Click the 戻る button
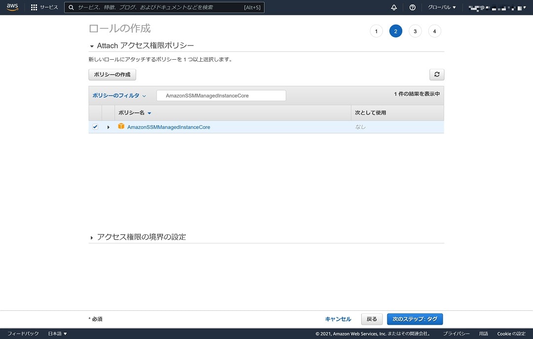 [372, 319]
